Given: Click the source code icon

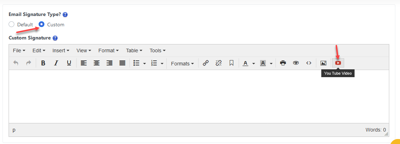Looking at the screenshot, I should point(309,63).
